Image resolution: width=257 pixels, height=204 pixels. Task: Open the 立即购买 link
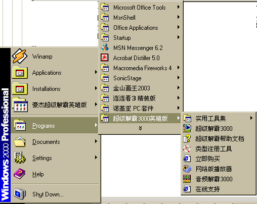click(218, 159)
